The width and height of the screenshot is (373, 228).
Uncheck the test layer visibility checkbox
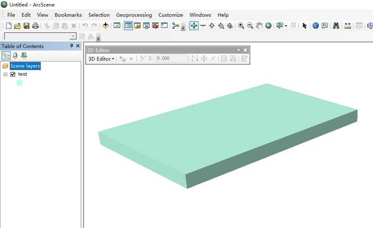13,75
